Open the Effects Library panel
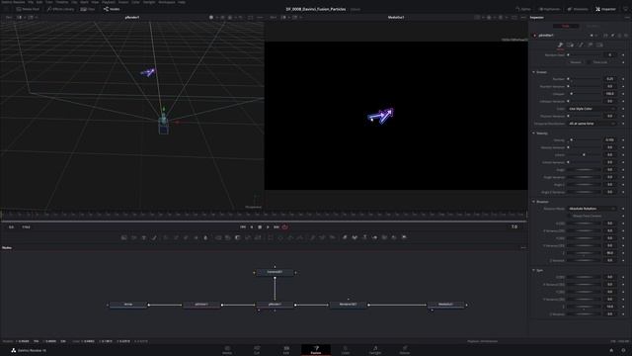Viewport: 632px width, 356px height. coord(60,9)
